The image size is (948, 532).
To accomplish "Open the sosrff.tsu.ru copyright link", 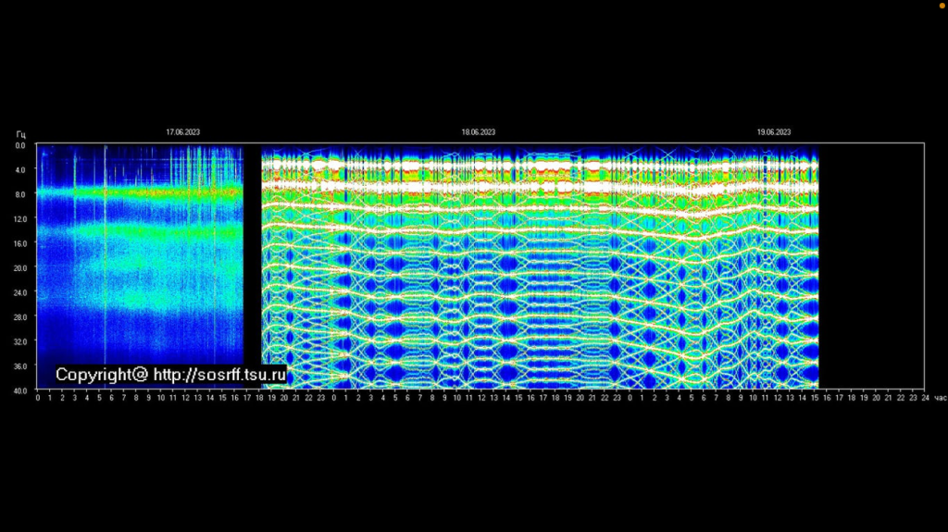I will point(170,375).
